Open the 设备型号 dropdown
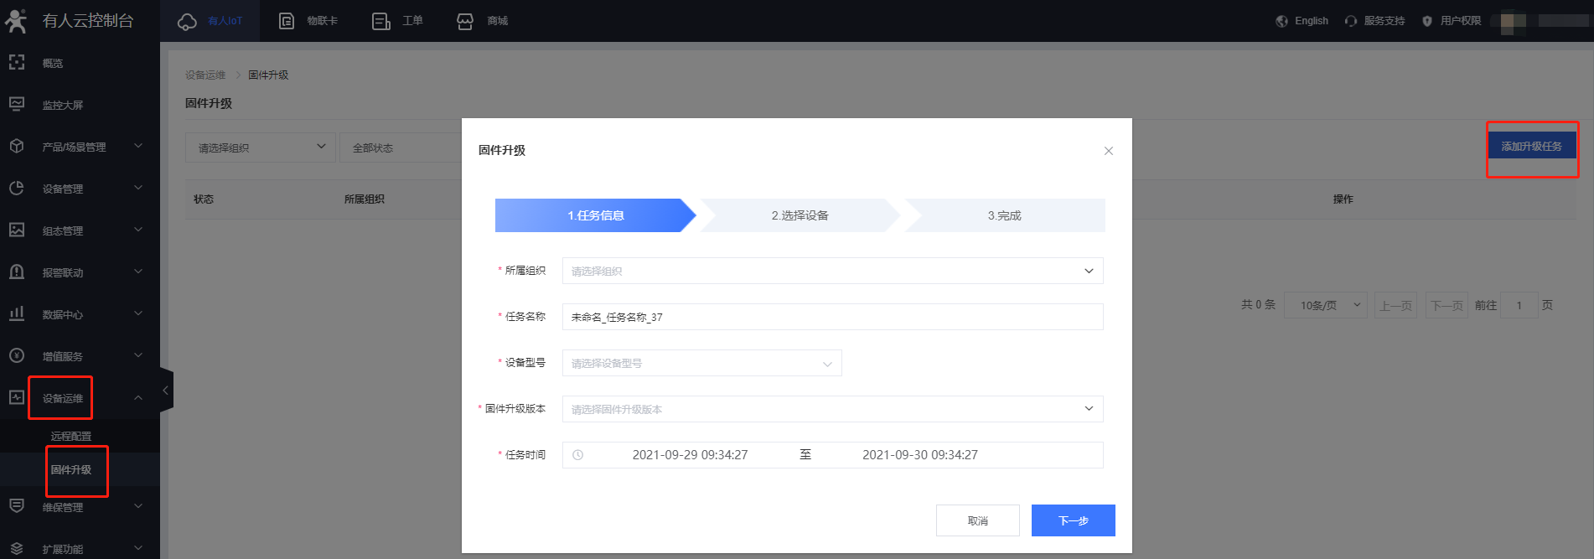Screen dimensions: 1594x559 pos(701,363)
